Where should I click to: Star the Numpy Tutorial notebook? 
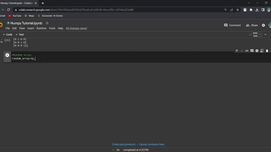[47, 23]
